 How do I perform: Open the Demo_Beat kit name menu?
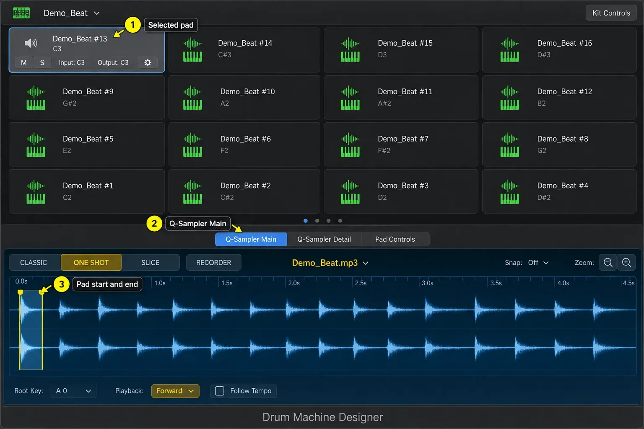pos(72,13)
